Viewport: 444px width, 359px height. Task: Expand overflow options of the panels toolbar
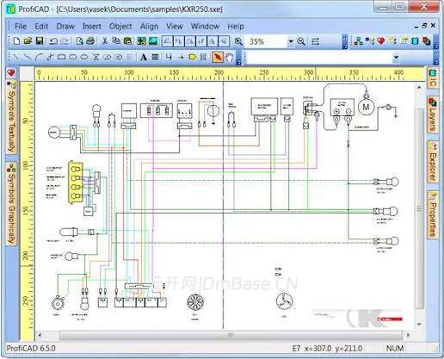point(436,41)
